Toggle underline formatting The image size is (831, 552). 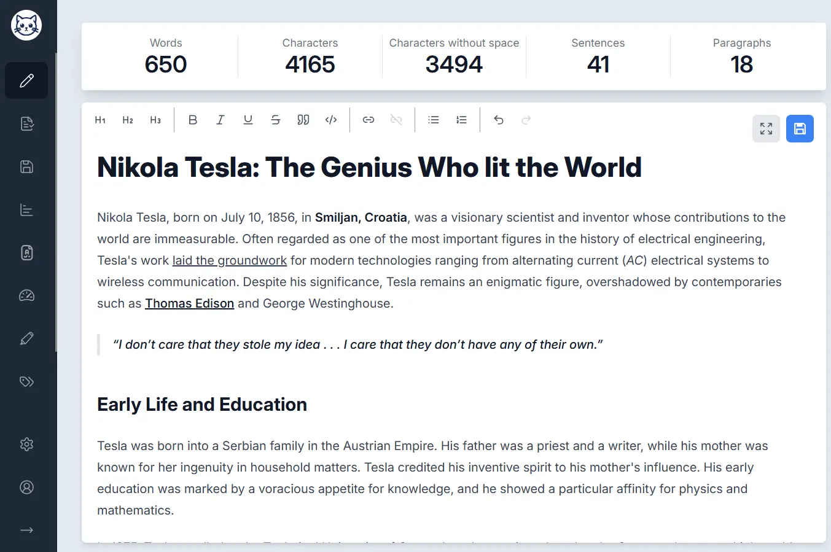click(248, 120)
